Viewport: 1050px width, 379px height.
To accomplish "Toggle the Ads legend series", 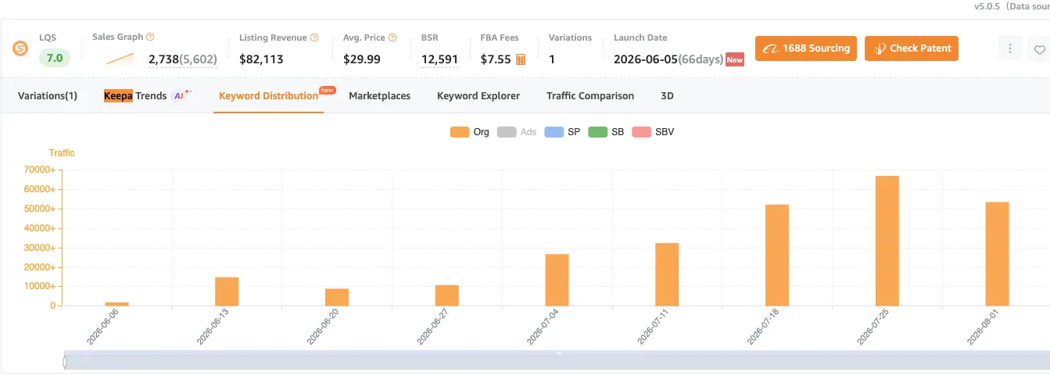I will tap(517, 132).
